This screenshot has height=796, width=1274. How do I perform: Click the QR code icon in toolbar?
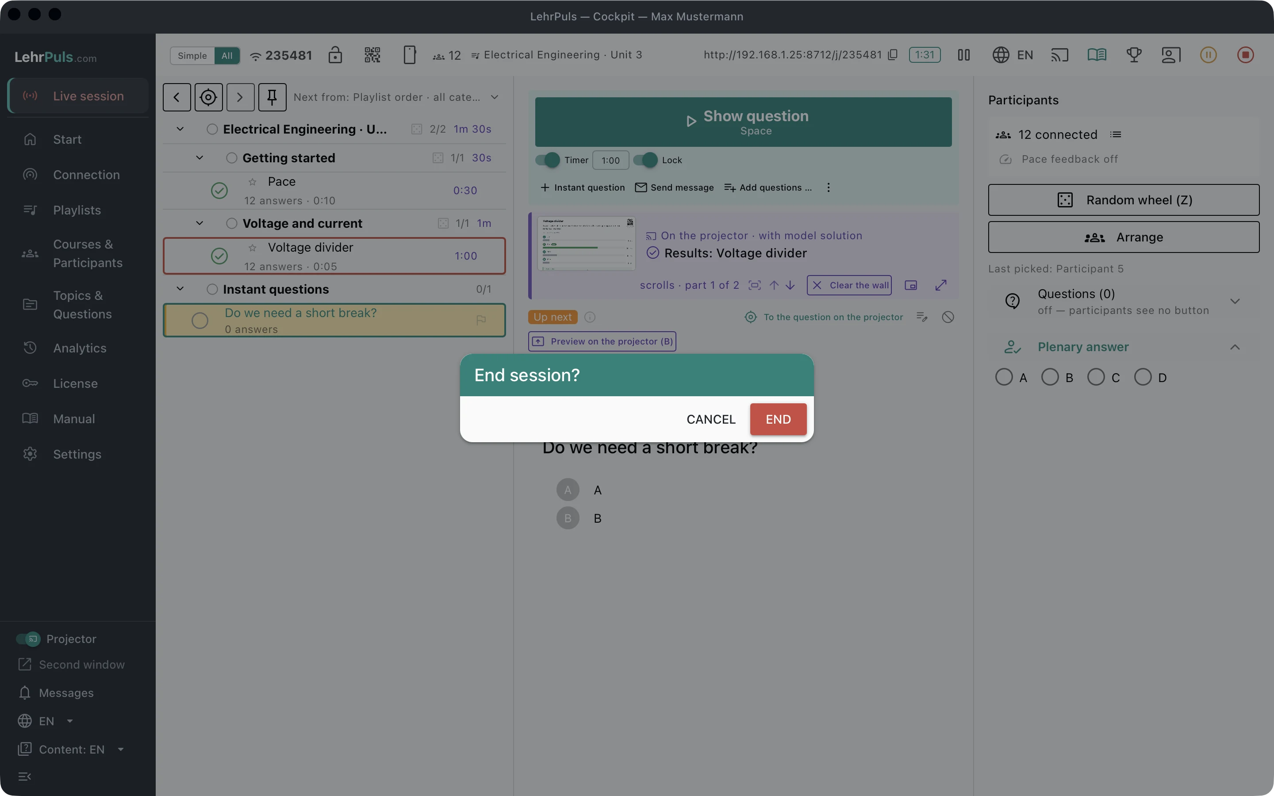pos(372,55)
